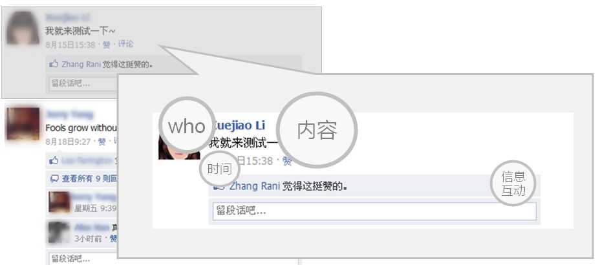
Task: Click the Xuejiao Li name in magnified post
Action: (x=239, y=125)
